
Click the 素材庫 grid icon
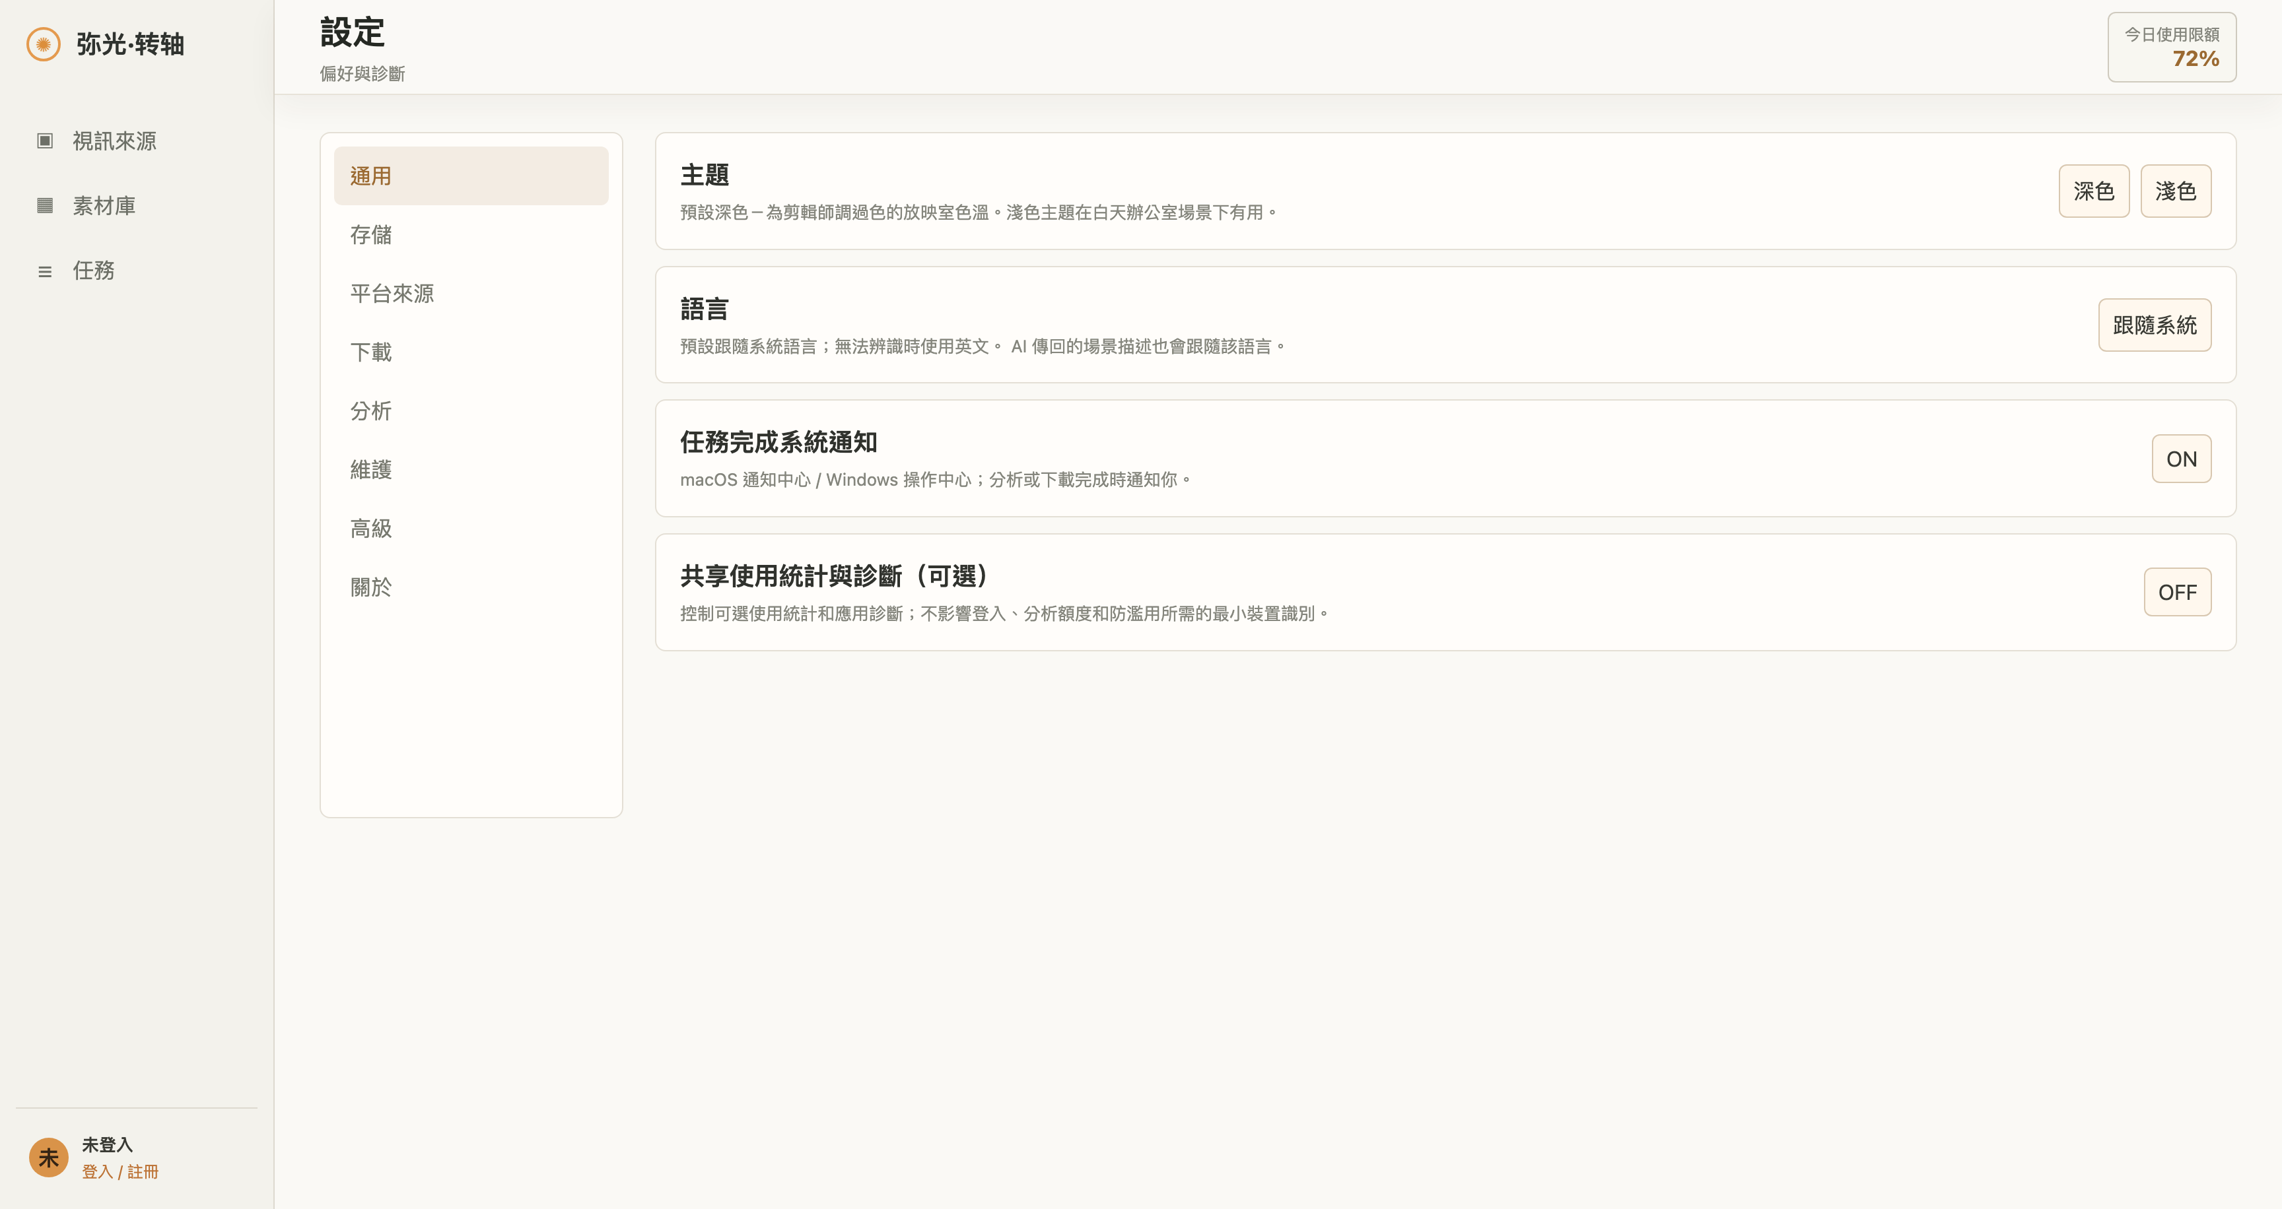coord(45,205)
